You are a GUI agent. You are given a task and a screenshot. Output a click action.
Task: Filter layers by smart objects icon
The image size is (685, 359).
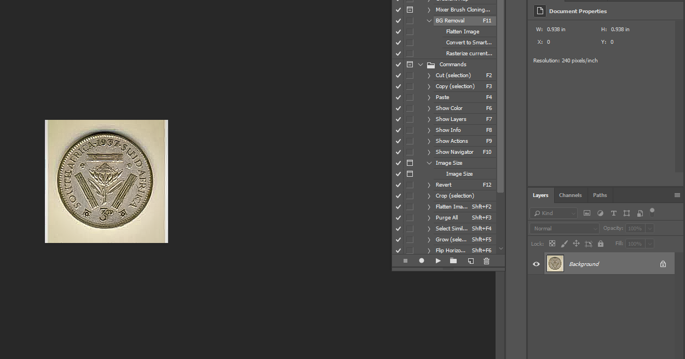click(640, 213)
